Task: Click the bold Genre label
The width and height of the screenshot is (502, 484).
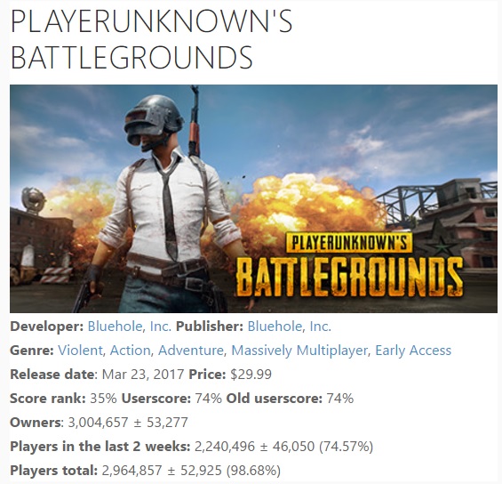Action: click(x=32, y=350)
